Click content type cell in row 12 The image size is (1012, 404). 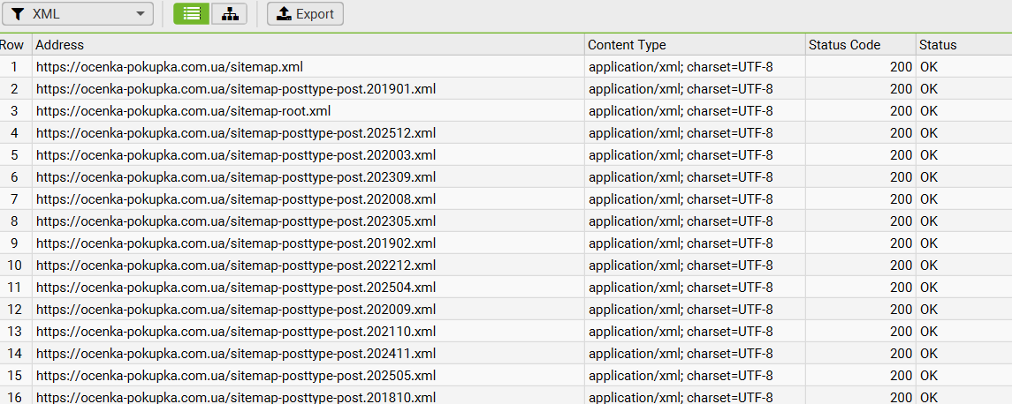(x=681, y=310)
